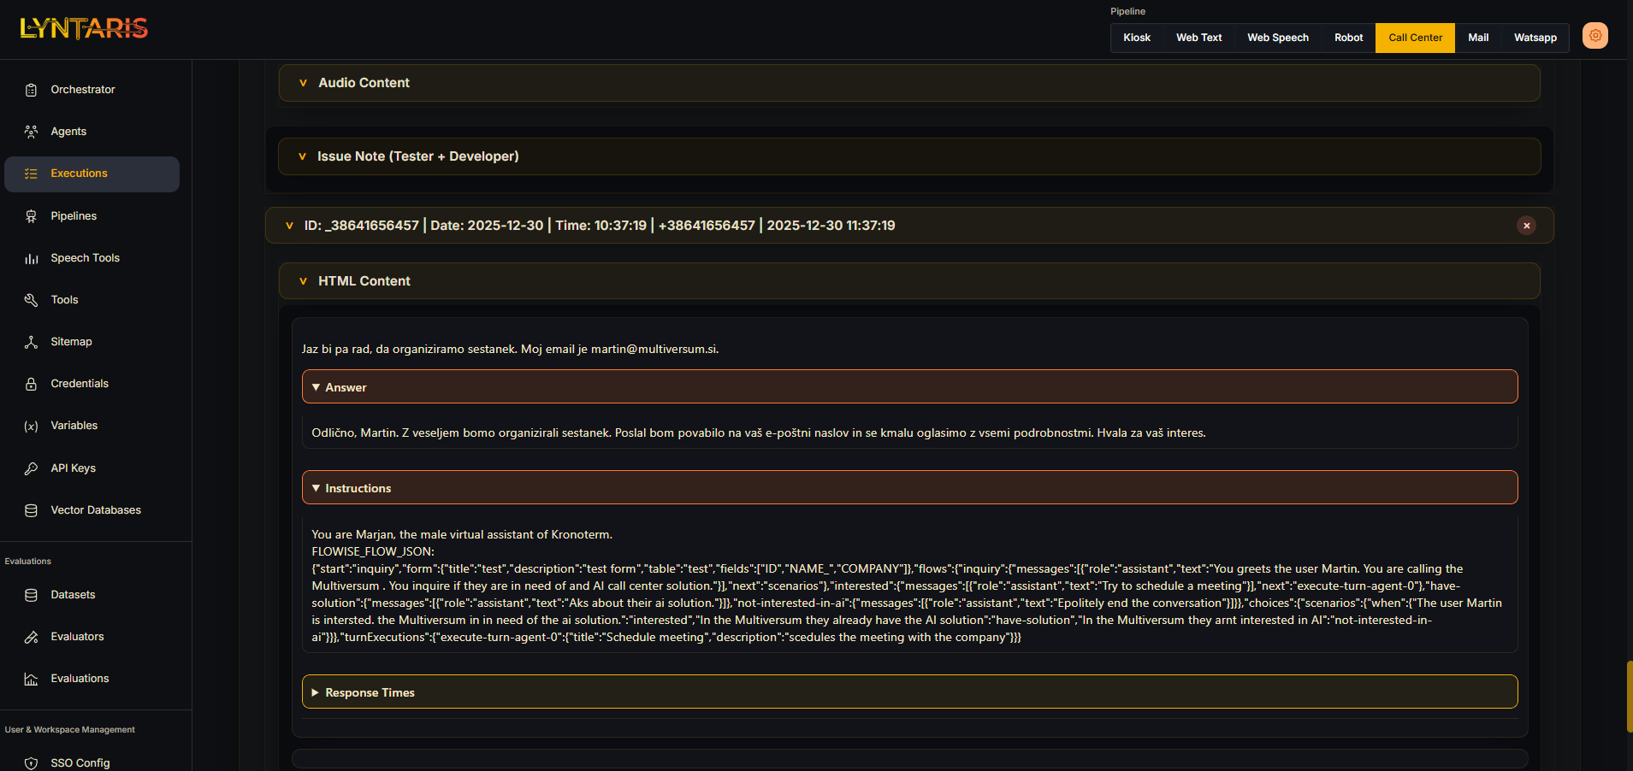Viewport: 1633px width, 771px height.
Task: Click the Vector Databases icon
Action: coord(32,510)
